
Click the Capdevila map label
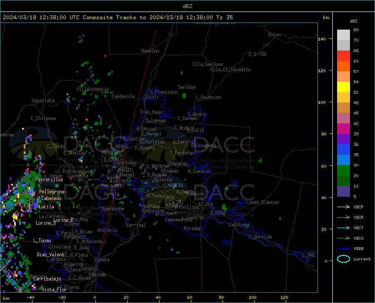coord(123,96)
